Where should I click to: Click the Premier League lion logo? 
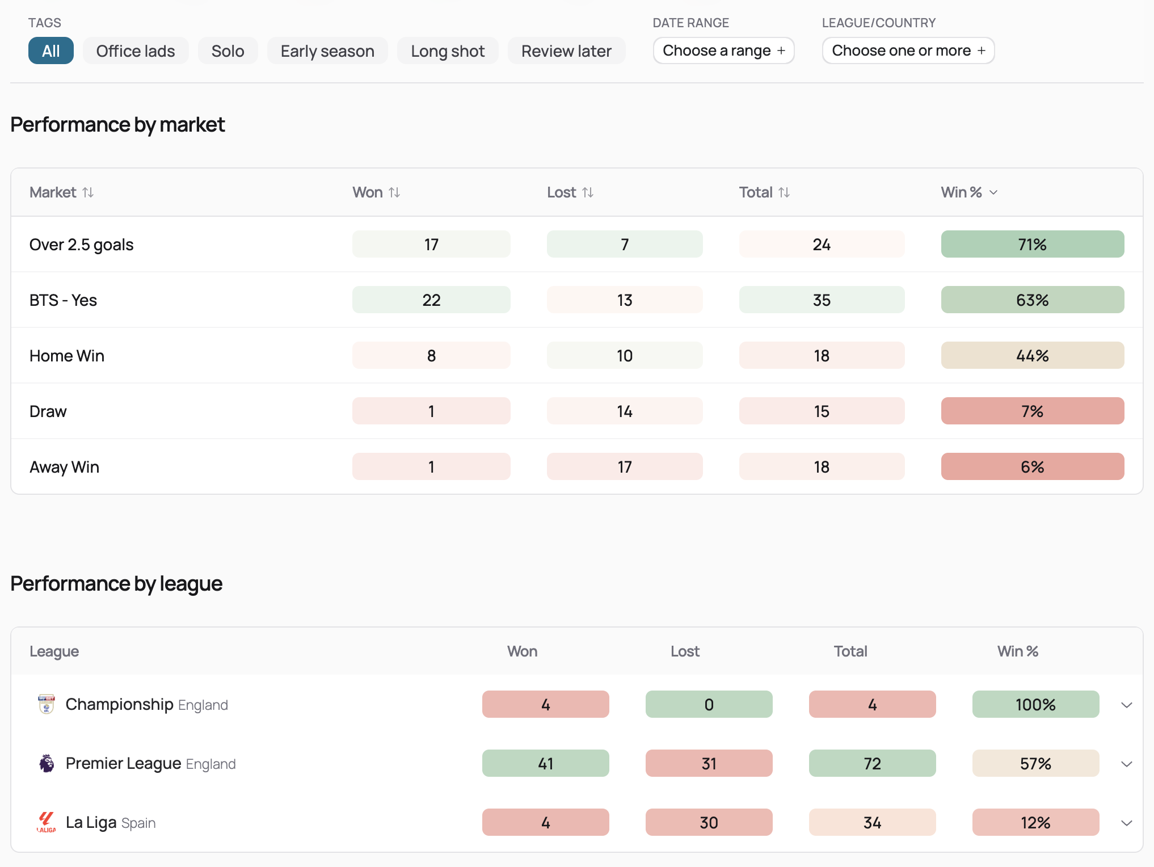tap(47, 763)
